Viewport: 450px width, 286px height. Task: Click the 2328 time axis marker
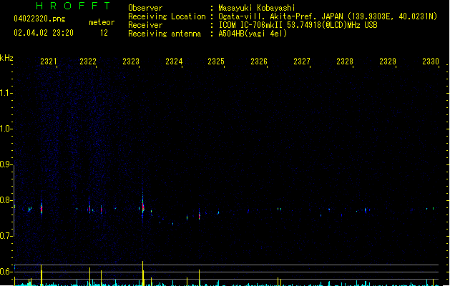[x=345, y=61]
